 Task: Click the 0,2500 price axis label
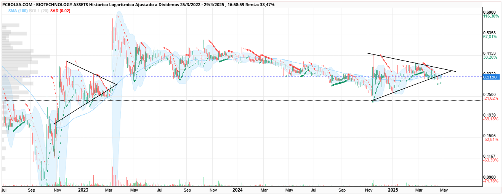(x=489, y=94)
